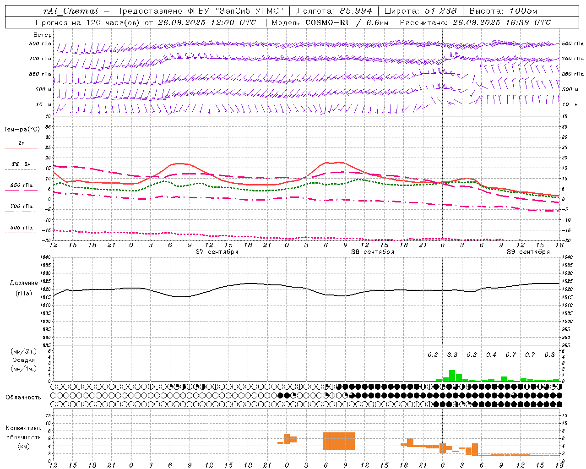Click the largest orange convective cloud block
This screenshot has width=586, height=469.
click(x=339, y=441)
